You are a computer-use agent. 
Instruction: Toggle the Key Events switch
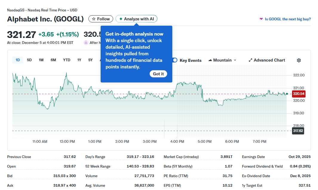pyautogui.click(x=175, y=60)
